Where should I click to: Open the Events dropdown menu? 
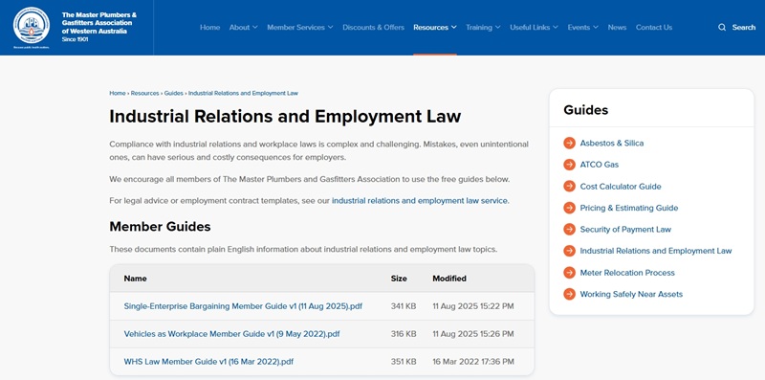pyautogui.click(x=583, y=28)
